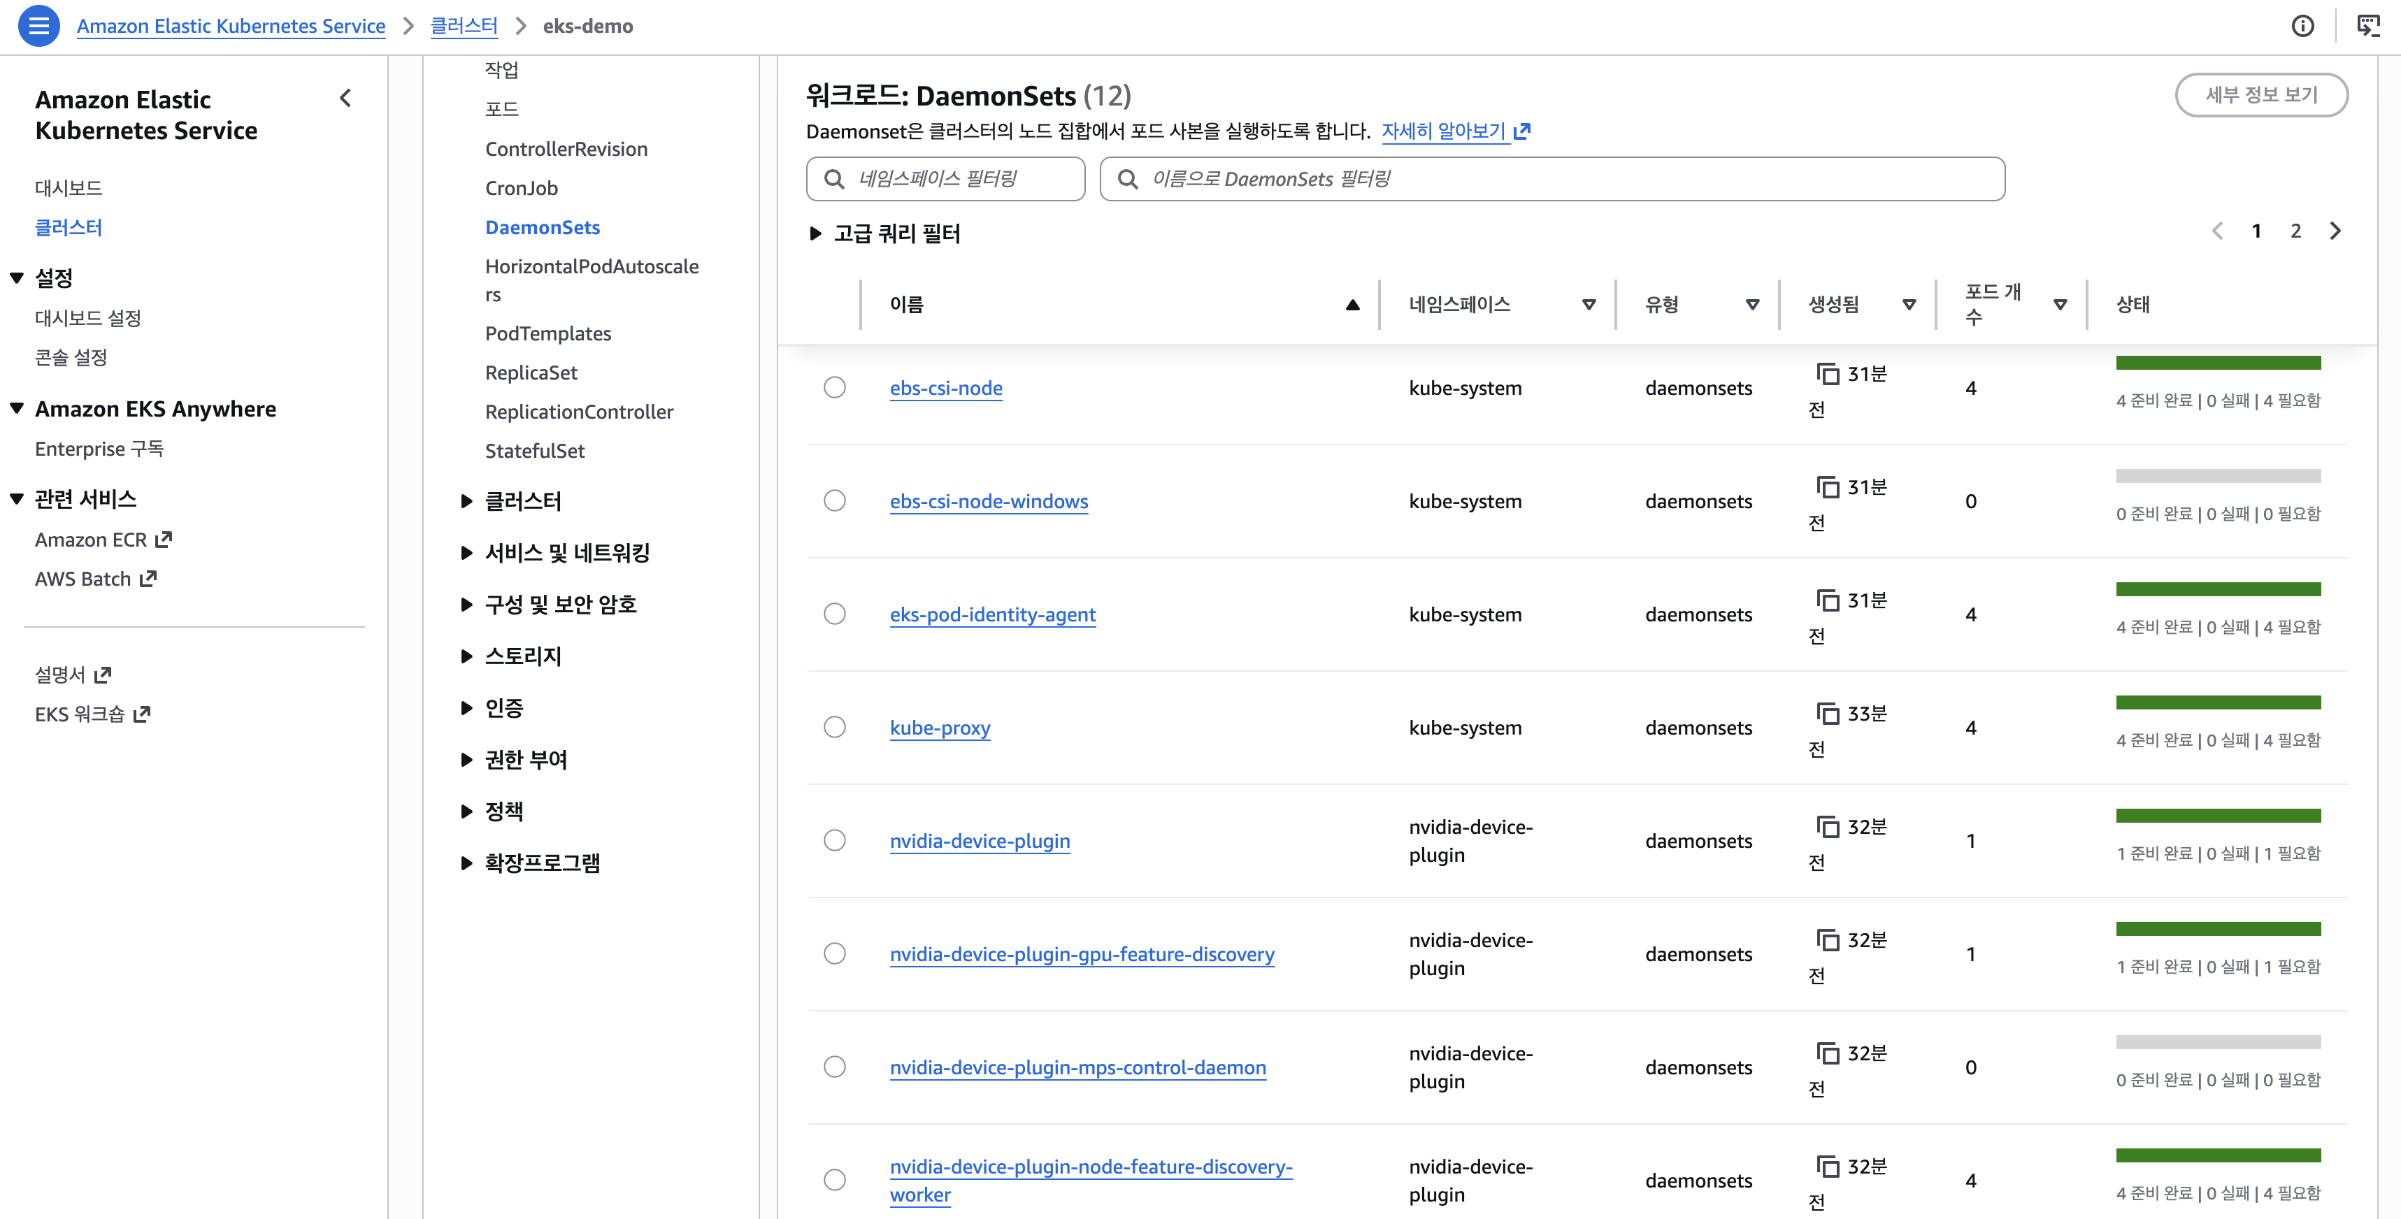Click external link icon beside AWS Batch
The width and height of the screenshot is (2401, 1219).
[x=148, y=579]
